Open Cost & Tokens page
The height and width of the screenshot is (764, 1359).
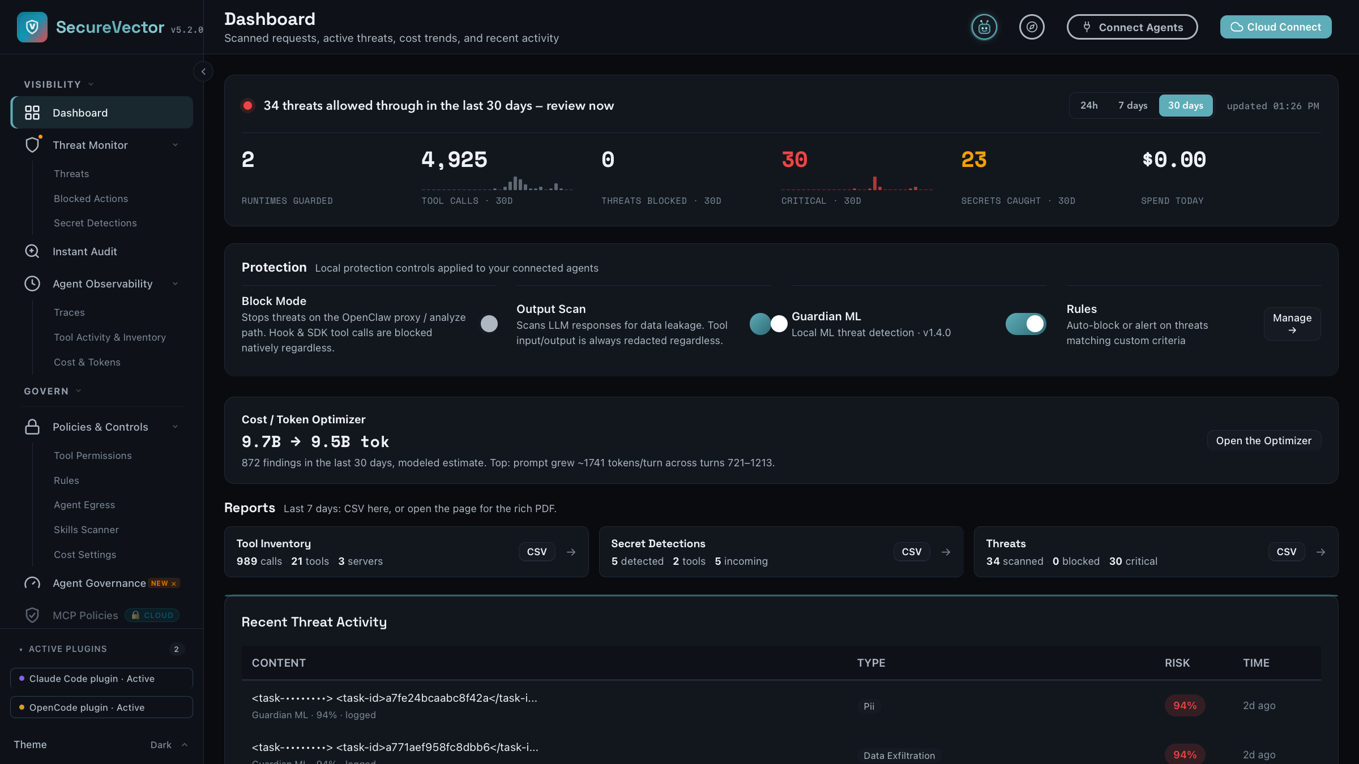(87, 362)
